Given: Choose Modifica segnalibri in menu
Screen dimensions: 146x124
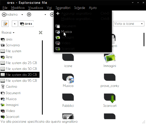Looking at the screenshot, I should point(83,19).
